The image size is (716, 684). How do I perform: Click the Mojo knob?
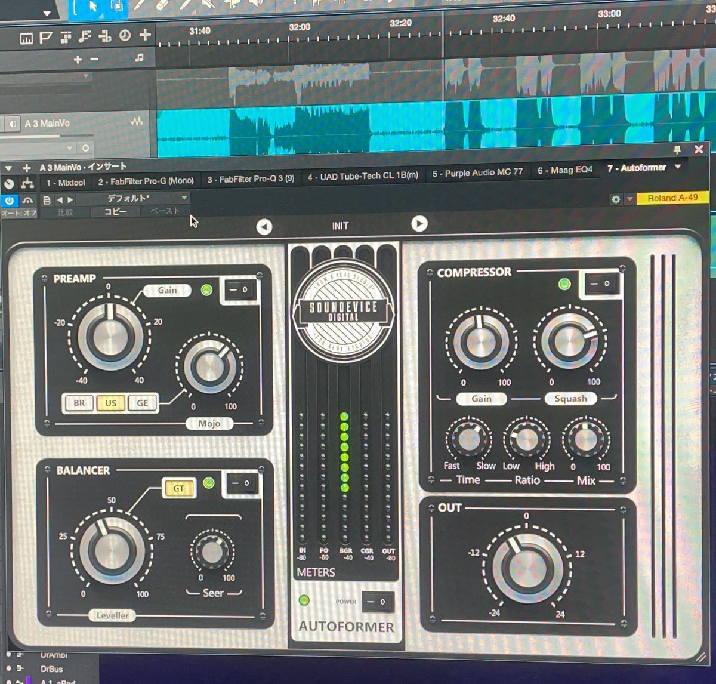point(209,366)
